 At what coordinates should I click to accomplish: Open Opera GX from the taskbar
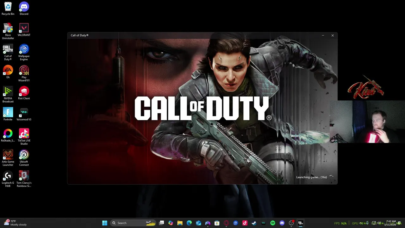tap(226, 223)
